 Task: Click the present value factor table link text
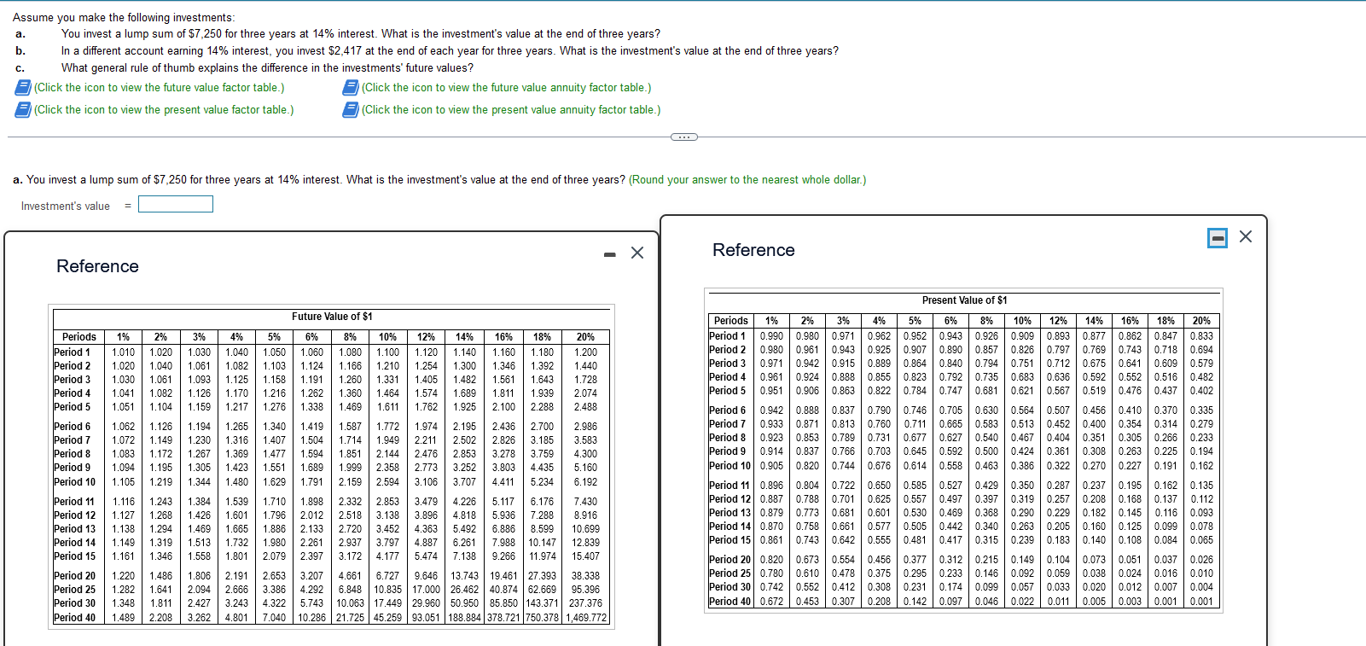point(164,110)
